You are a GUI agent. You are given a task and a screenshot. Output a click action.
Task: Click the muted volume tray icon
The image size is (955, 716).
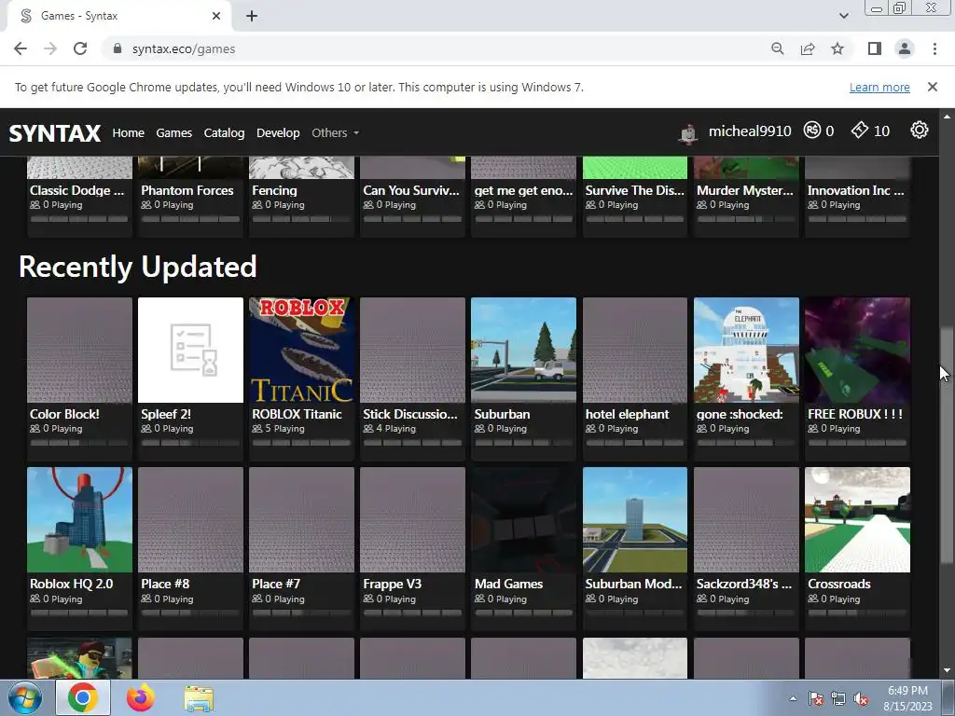[x=861, y=698]
